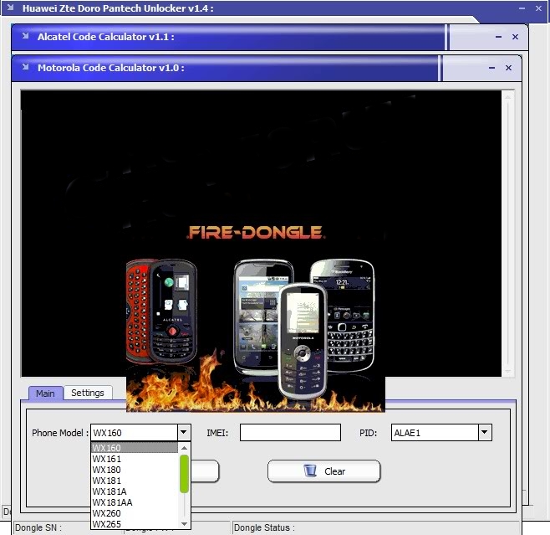Switch to the Main tab
The width and height of the screenshot is (550, 535).
(x=46, y=393)
